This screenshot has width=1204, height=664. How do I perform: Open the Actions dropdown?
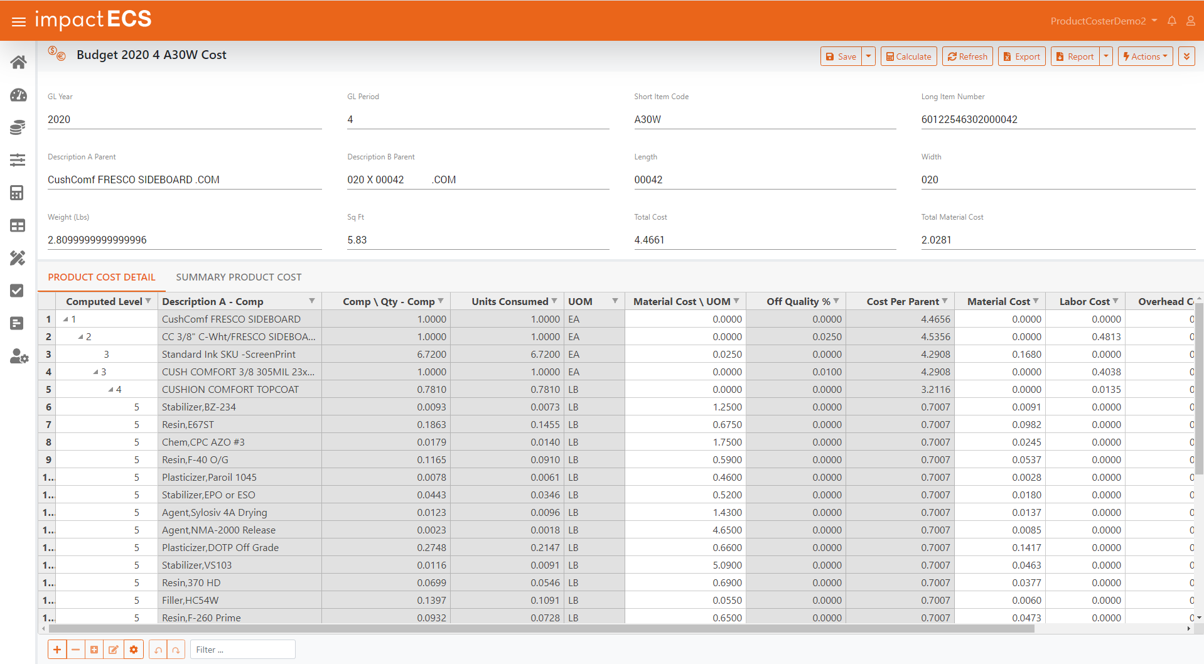click(x=1145, y=56)
